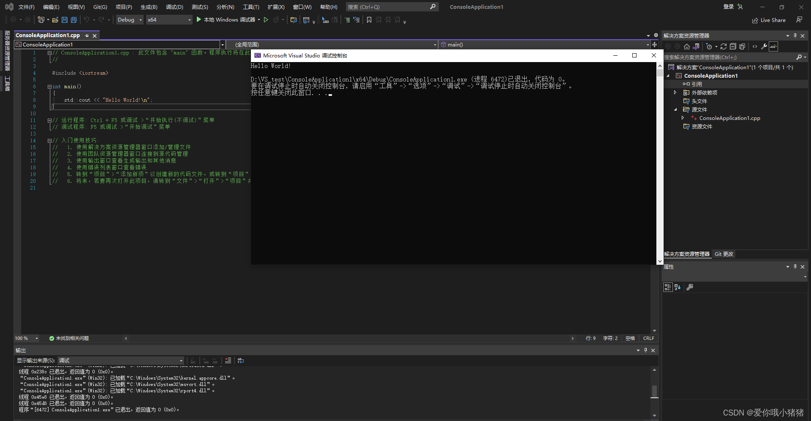Click Sync/Refresh icon in Solution Explorer toolbar

[724, 46]
